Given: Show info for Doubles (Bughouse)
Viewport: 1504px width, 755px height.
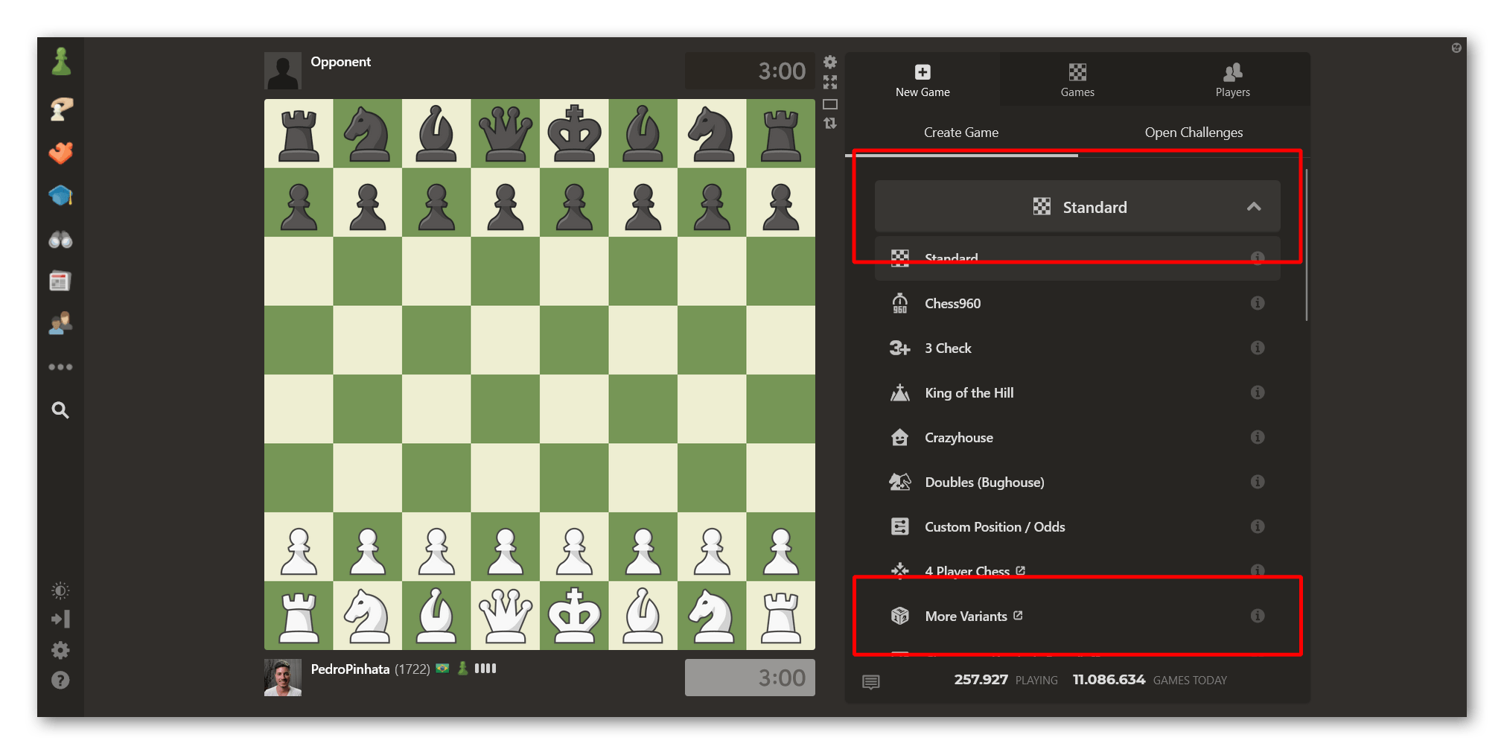Looking at the screenshot, I should point(1258,482).
